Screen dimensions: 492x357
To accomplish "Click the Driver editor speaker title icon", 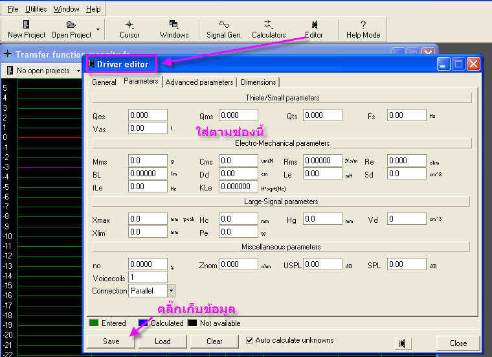I will pyautogui.click(x=91, y=64).
